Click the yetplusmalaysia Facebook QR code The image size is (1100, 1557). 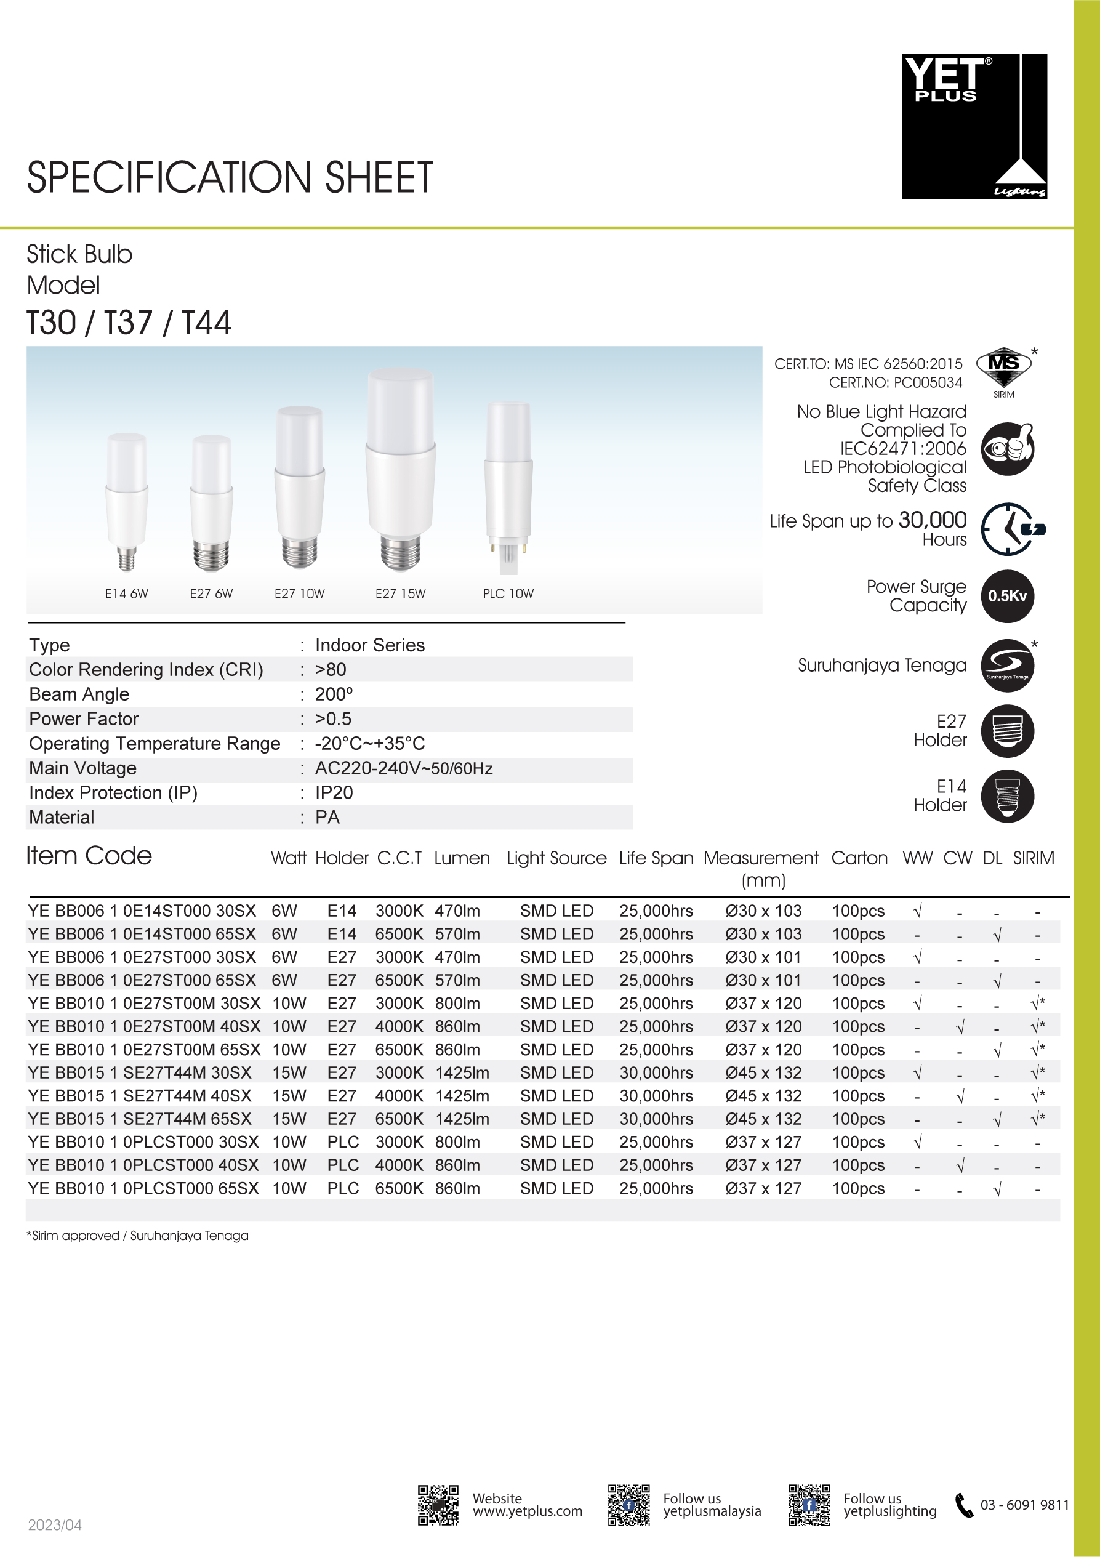pyautogui.click(x=628, y=1505)
